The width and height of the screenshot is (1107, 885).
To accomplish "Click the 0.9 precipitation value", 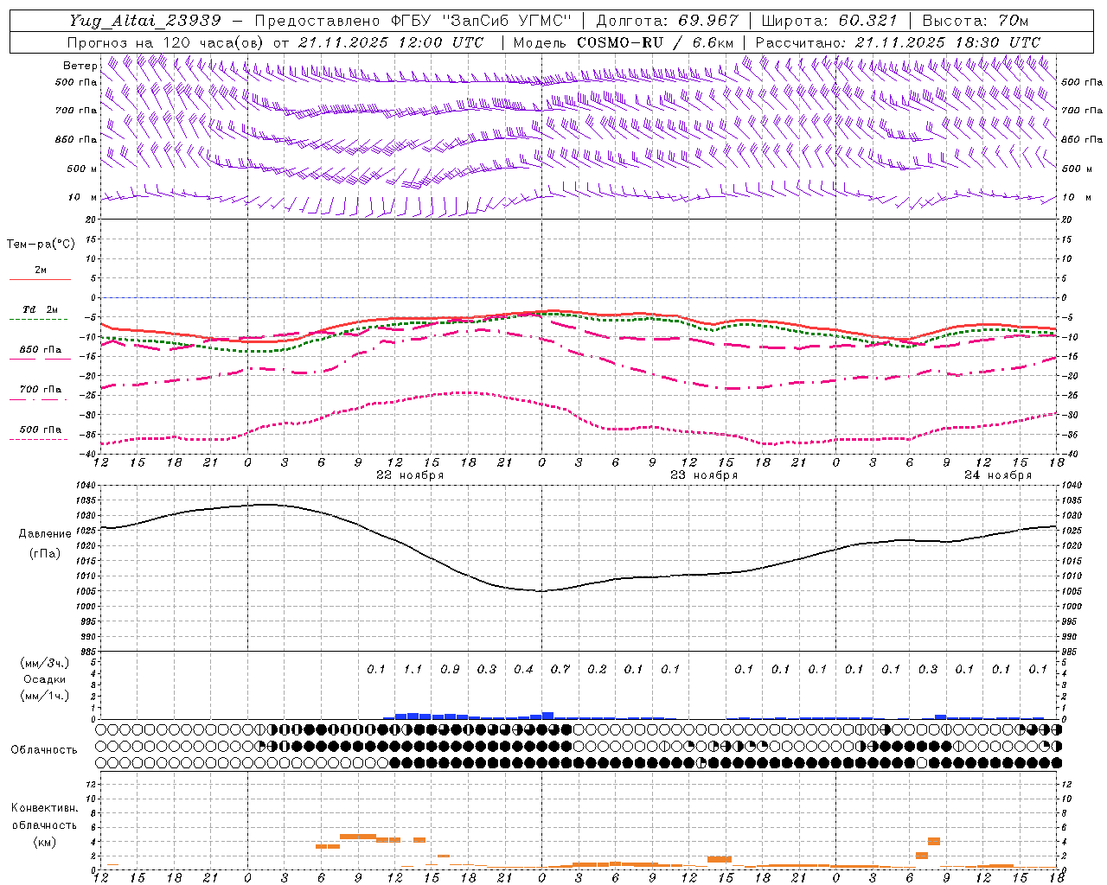I will pyautogui.click(x=450, y=669).
